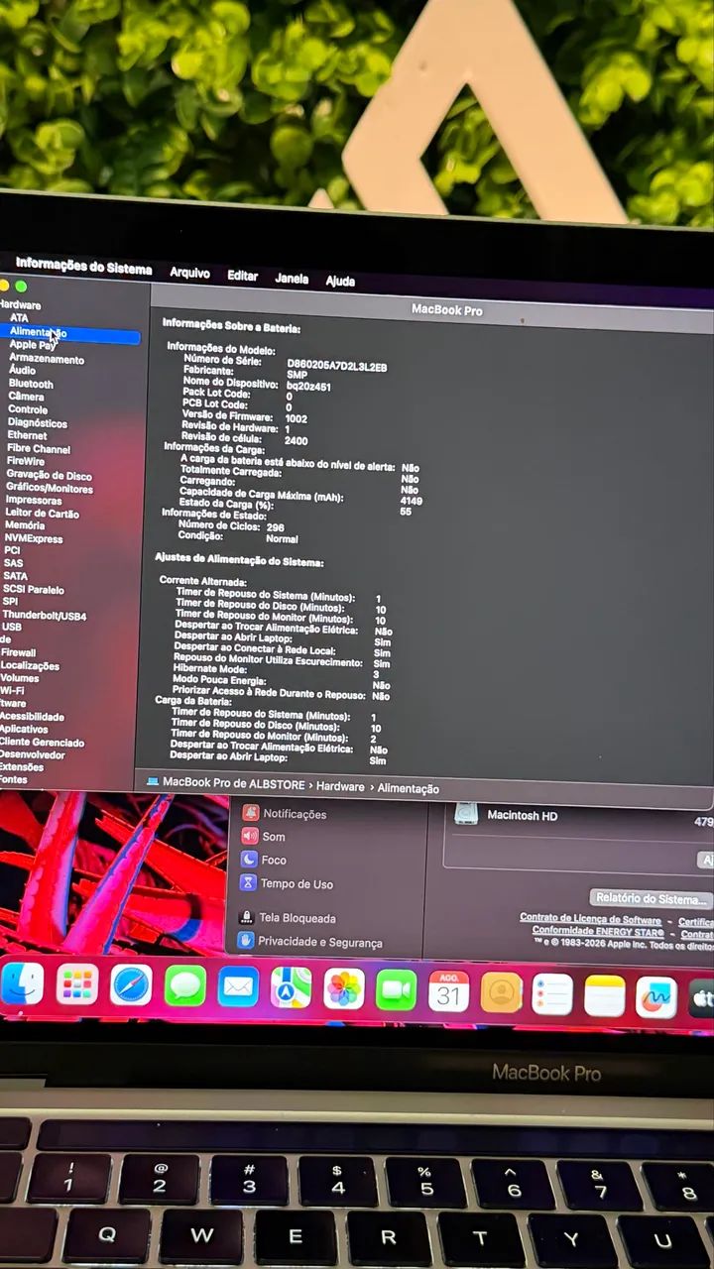Screen dimensions: 714x1269
Task: Launch Safari from the Dock
Action: [x=131, y=985]
